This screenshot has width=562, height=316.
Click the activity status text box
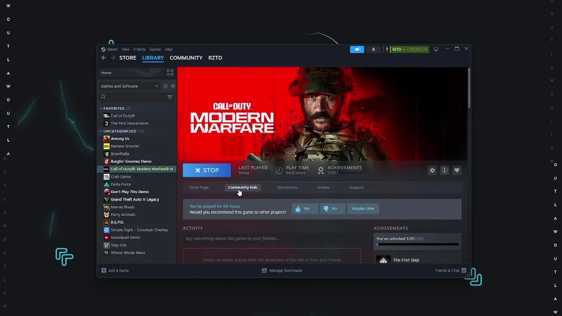(x=272, y=238)
